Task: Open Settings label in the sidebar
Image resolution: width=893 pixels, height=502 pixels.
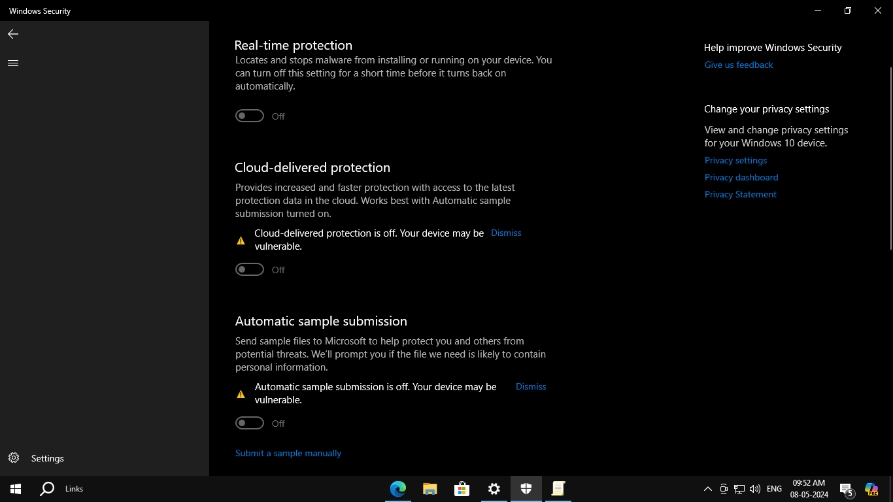Action: click(x=48, y=458)
